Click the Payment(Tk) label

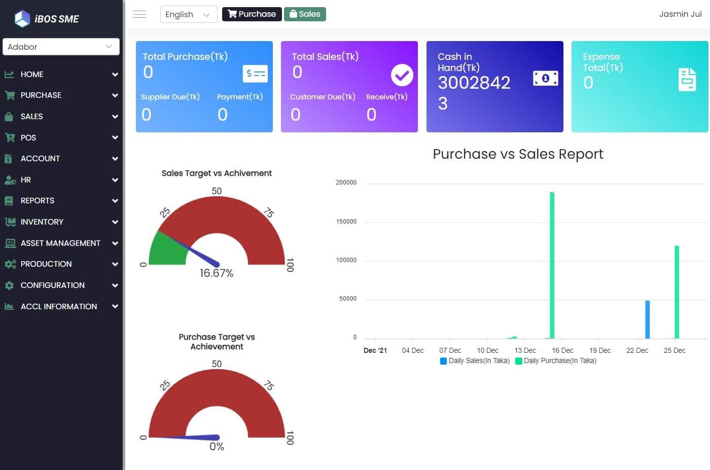click(240, 97)
